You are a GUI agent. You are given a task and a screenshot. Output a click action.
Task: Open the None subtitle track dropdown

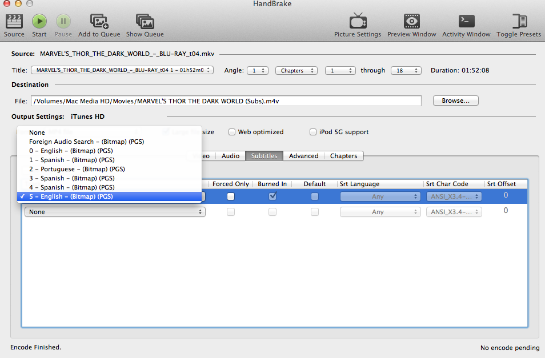pos(115,212)
